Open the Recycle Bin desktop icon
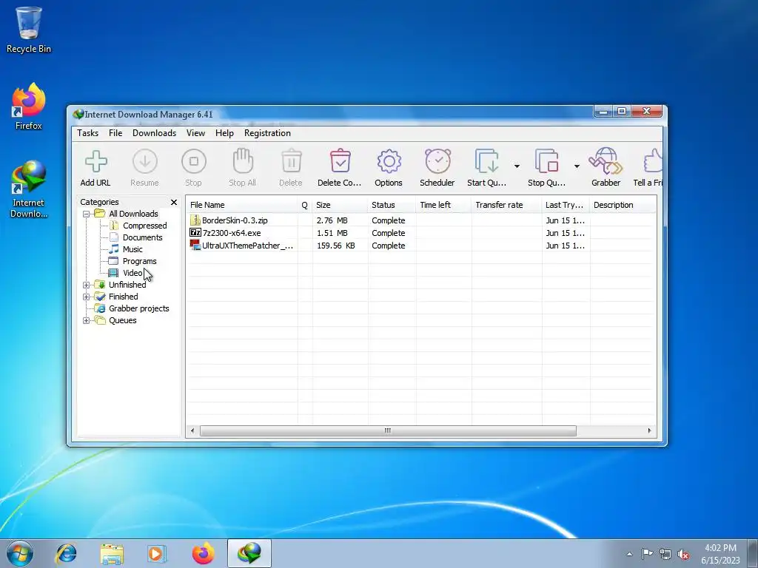 coord(29,29)
